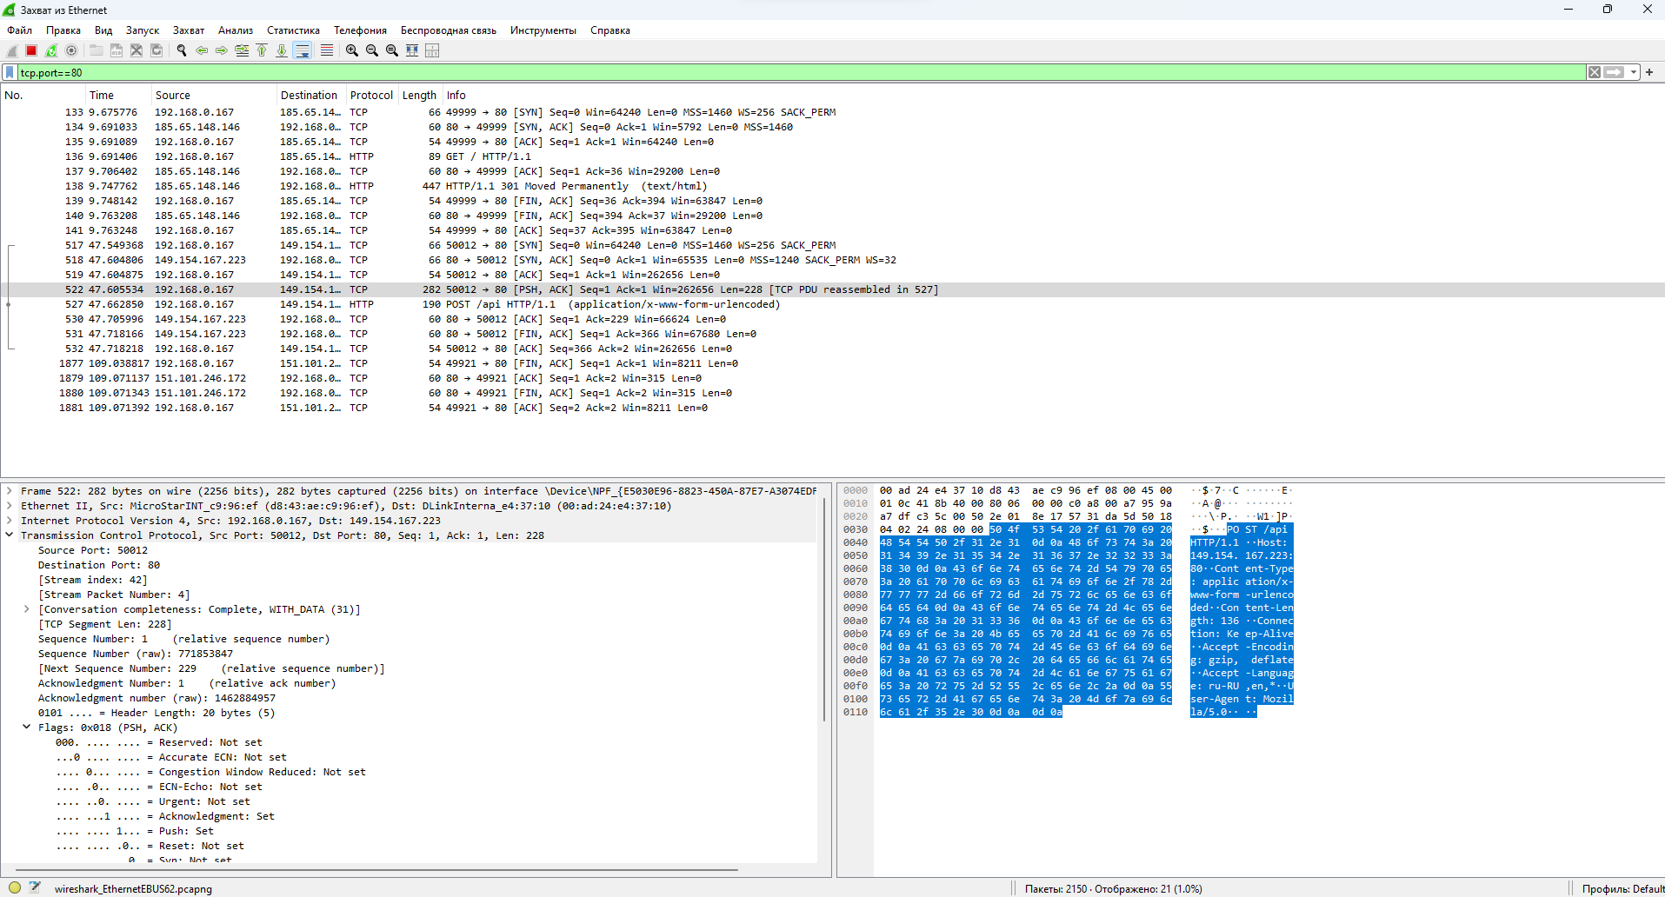Open capture options gear icon
Image resolution: width=1665 pixels, height=897 pixels.
coord(71,50)
